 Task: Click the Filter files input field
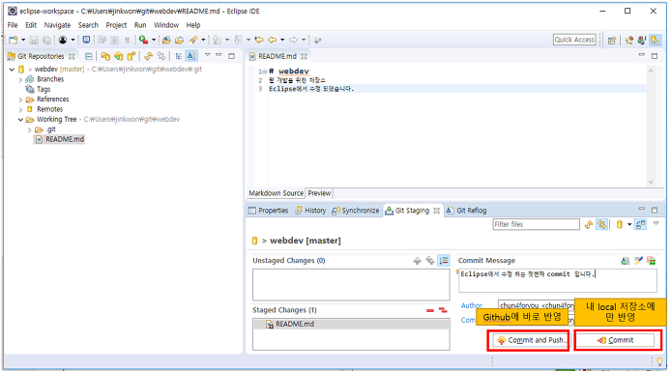[x=537, y=224]
